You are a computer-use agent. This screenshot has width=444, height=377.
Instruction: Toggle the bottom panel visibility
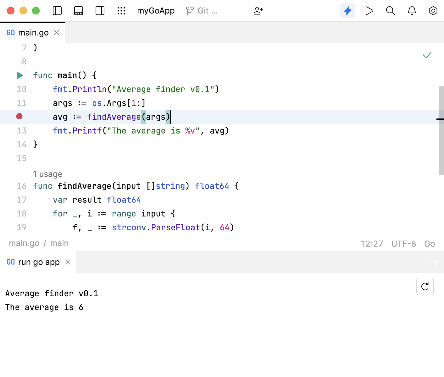click(x=78, y=10)
